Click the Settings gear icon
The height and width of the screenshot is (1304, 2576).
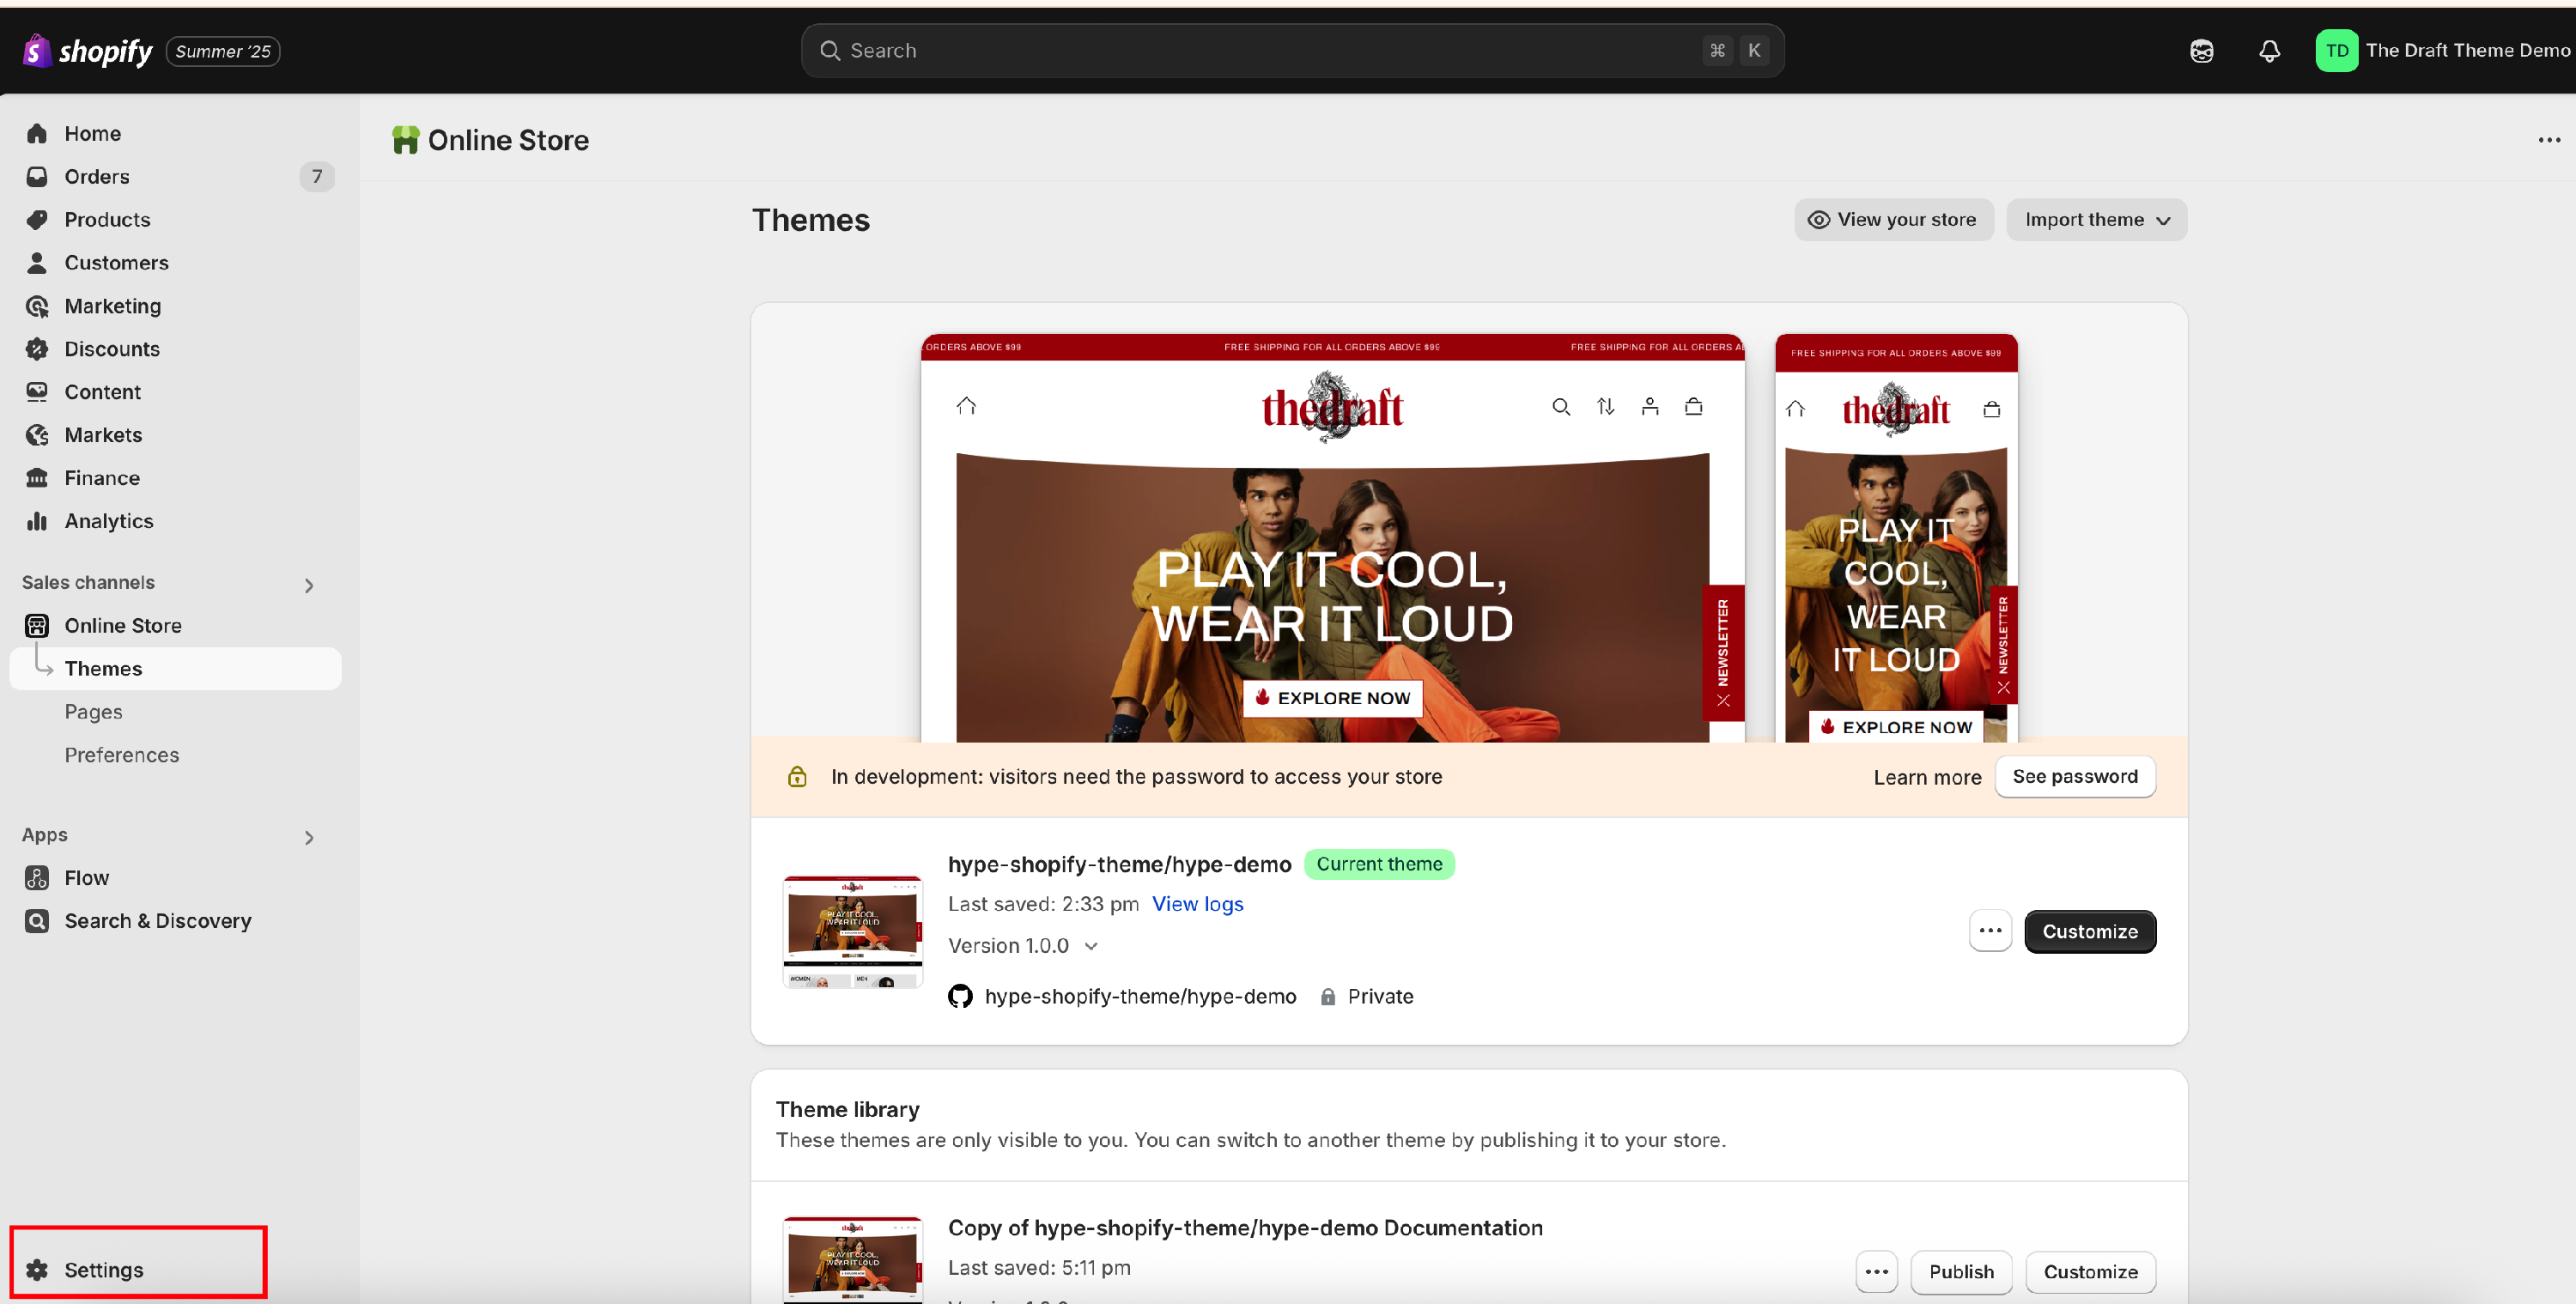(x=37, y=1269)
